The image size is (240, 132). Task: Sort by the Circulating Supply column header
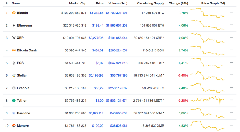150,3
